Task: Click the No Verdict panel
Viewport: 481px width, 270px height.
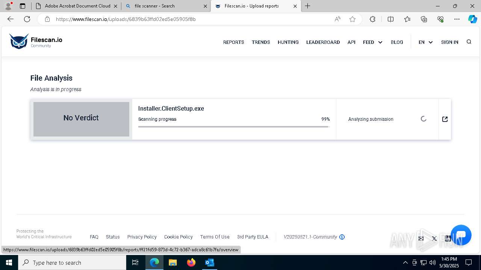Action: click(x=81, y=119)
